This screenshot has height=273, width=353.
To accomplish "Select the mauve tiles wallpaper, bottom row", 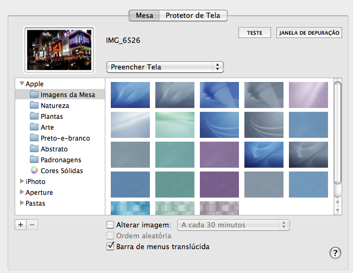I will pyautogui.click(x=219, y=208).
